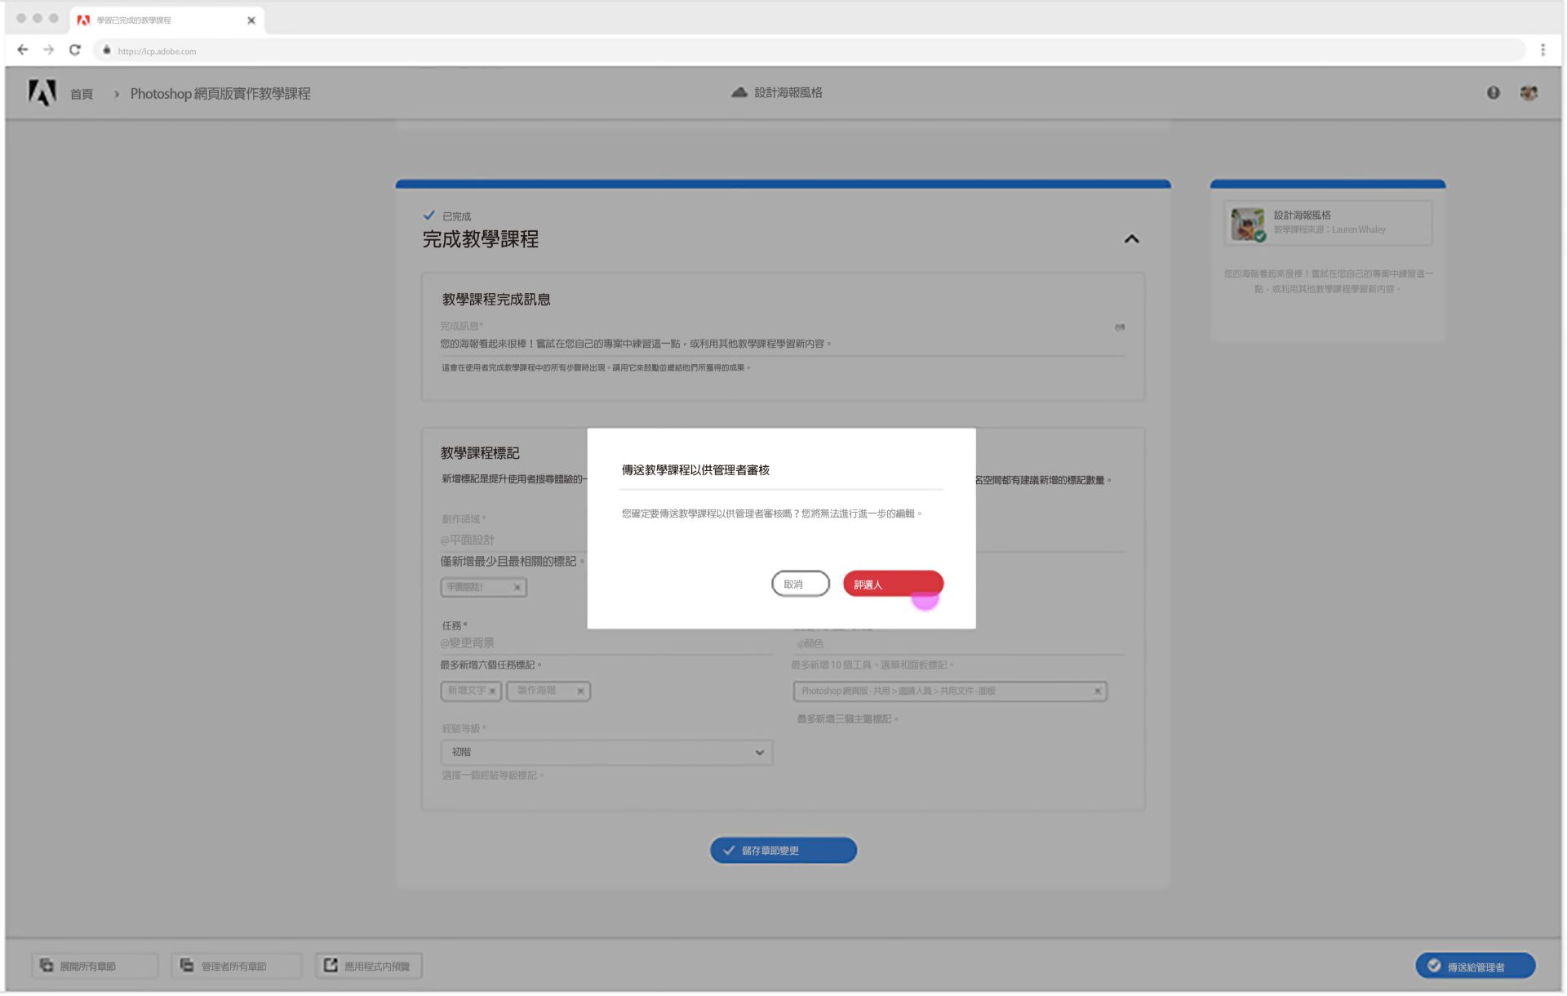Click the info icon in header
The image size is (1567, 996).
tap(1493, 93)
